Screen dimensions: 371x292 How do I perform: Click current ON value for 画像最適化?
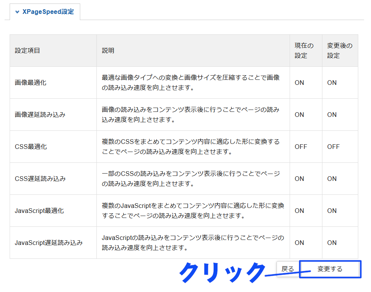(299, 83)
